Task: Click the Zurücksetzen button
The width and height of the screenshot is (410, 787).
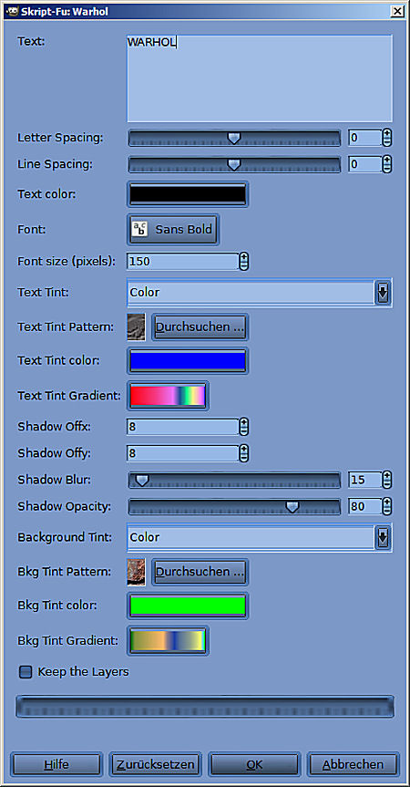Action: point(156,764)
